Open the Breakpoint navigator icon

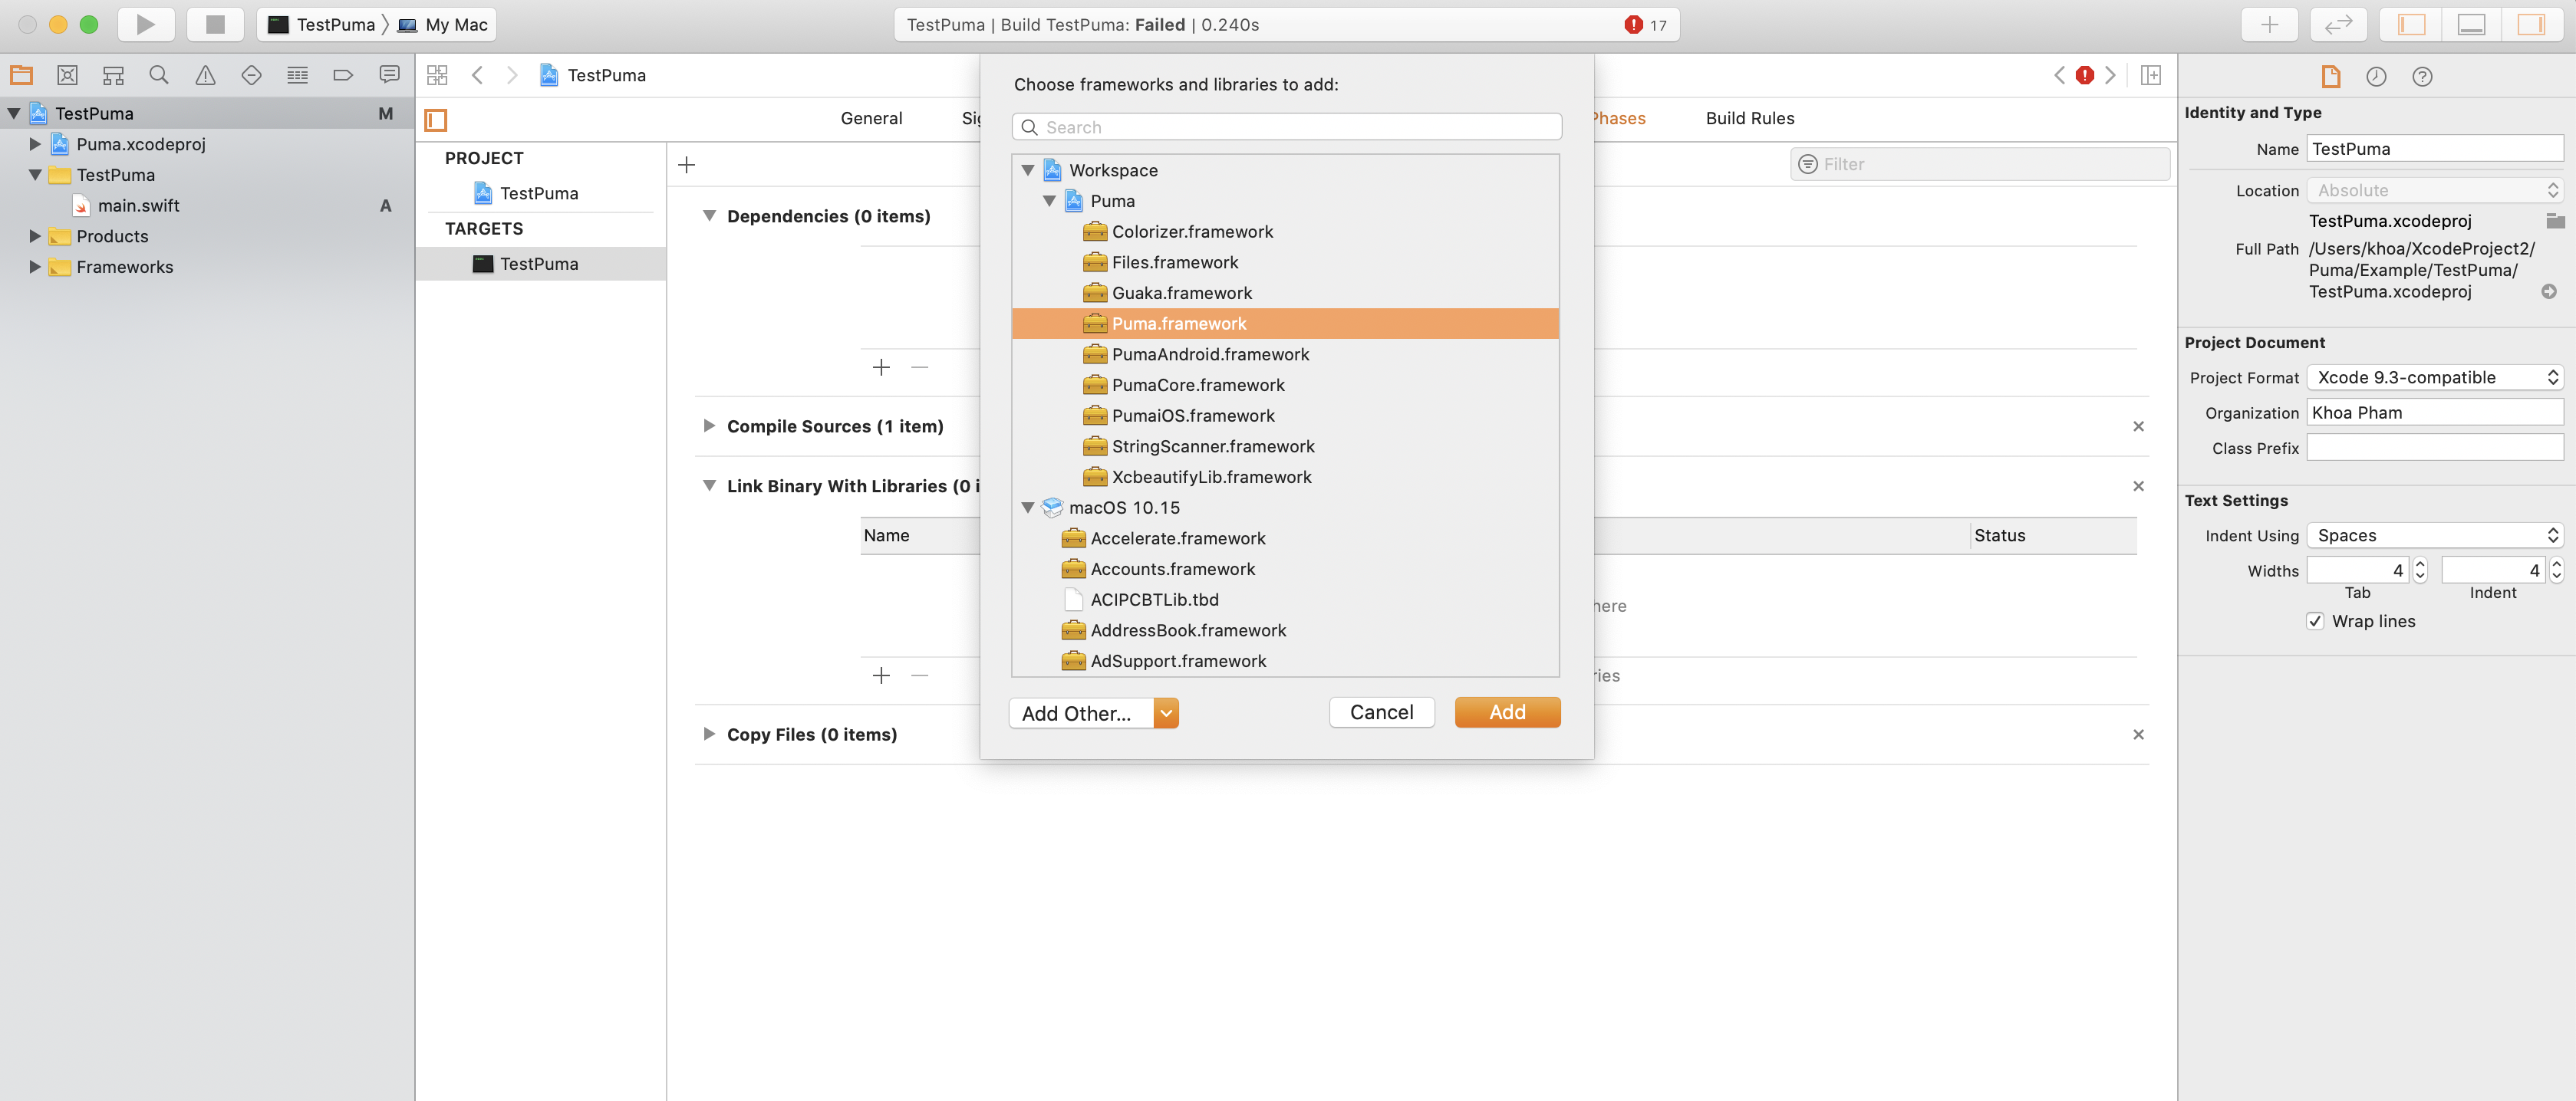tap(343, 75)
